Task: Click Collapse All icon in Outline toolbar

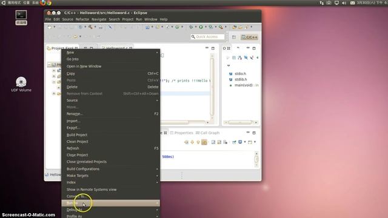Action: click(234, 58)
